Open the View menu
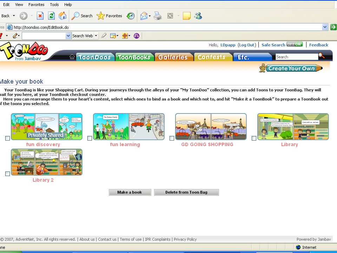Image resolution: width=337 pixels, height=253 pixels. pyautogui.click(x=19, y=5)
